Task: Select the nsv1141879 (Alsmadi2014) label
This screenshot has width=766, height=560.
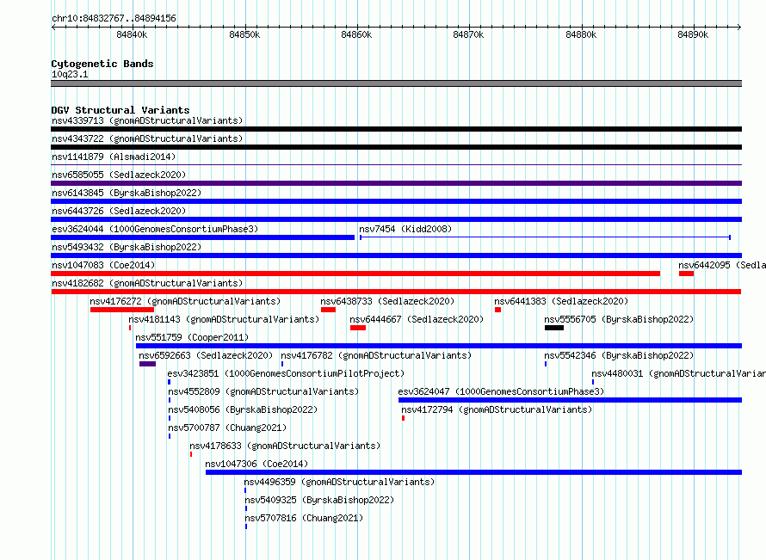Action: pyautogui.click(x=114, y=157)
